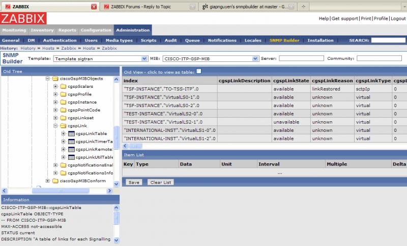Image resolution: width=407 pixels, height=246 pixels.
Task: Click the SEARCH input field
Action: [x=388, y=40]
